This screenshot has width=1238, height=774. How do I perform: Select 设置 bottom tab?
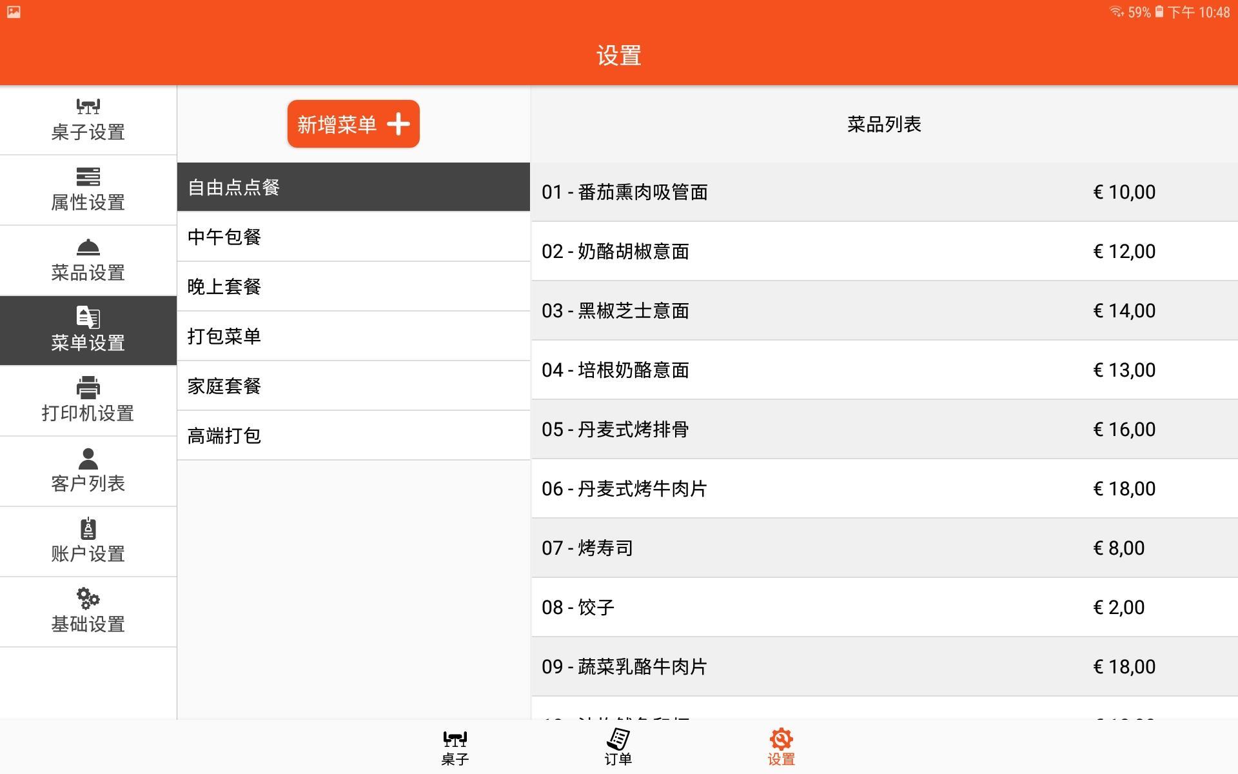click(781, 747)
